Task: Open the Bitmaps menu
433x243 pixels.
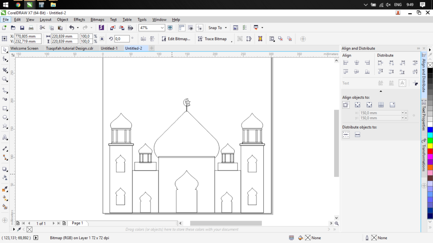Action: [x=97, y=19]
